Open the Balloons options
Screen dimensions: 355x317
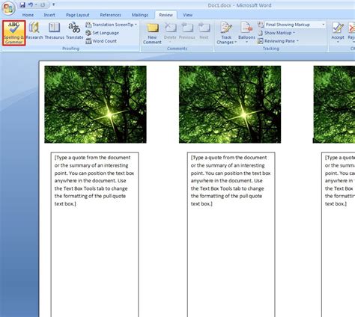pyautogui.click(x=246, y=32)
